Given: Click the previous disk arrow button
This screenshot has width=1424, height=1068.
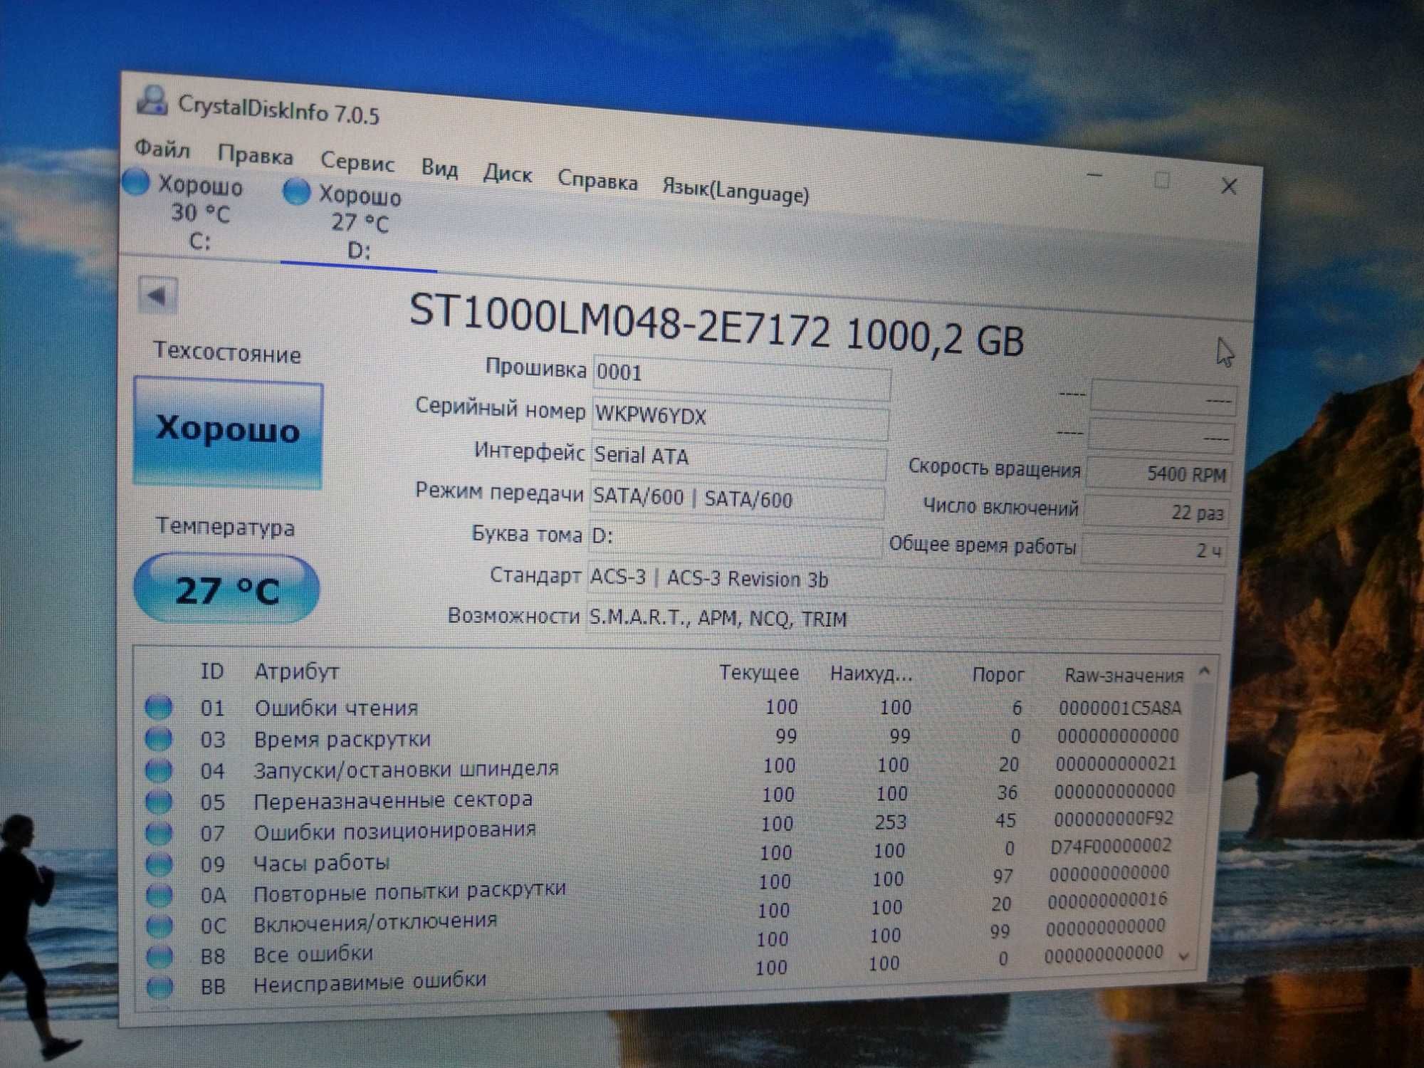Looking at the screenshot, I should pyautogui.click(x=157, y=294).
